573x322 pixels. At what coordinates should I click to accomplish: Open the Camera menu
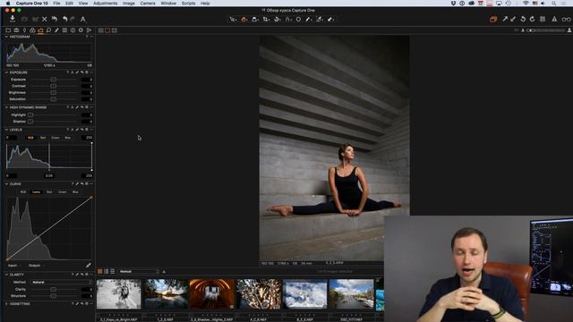coord(148,4)
